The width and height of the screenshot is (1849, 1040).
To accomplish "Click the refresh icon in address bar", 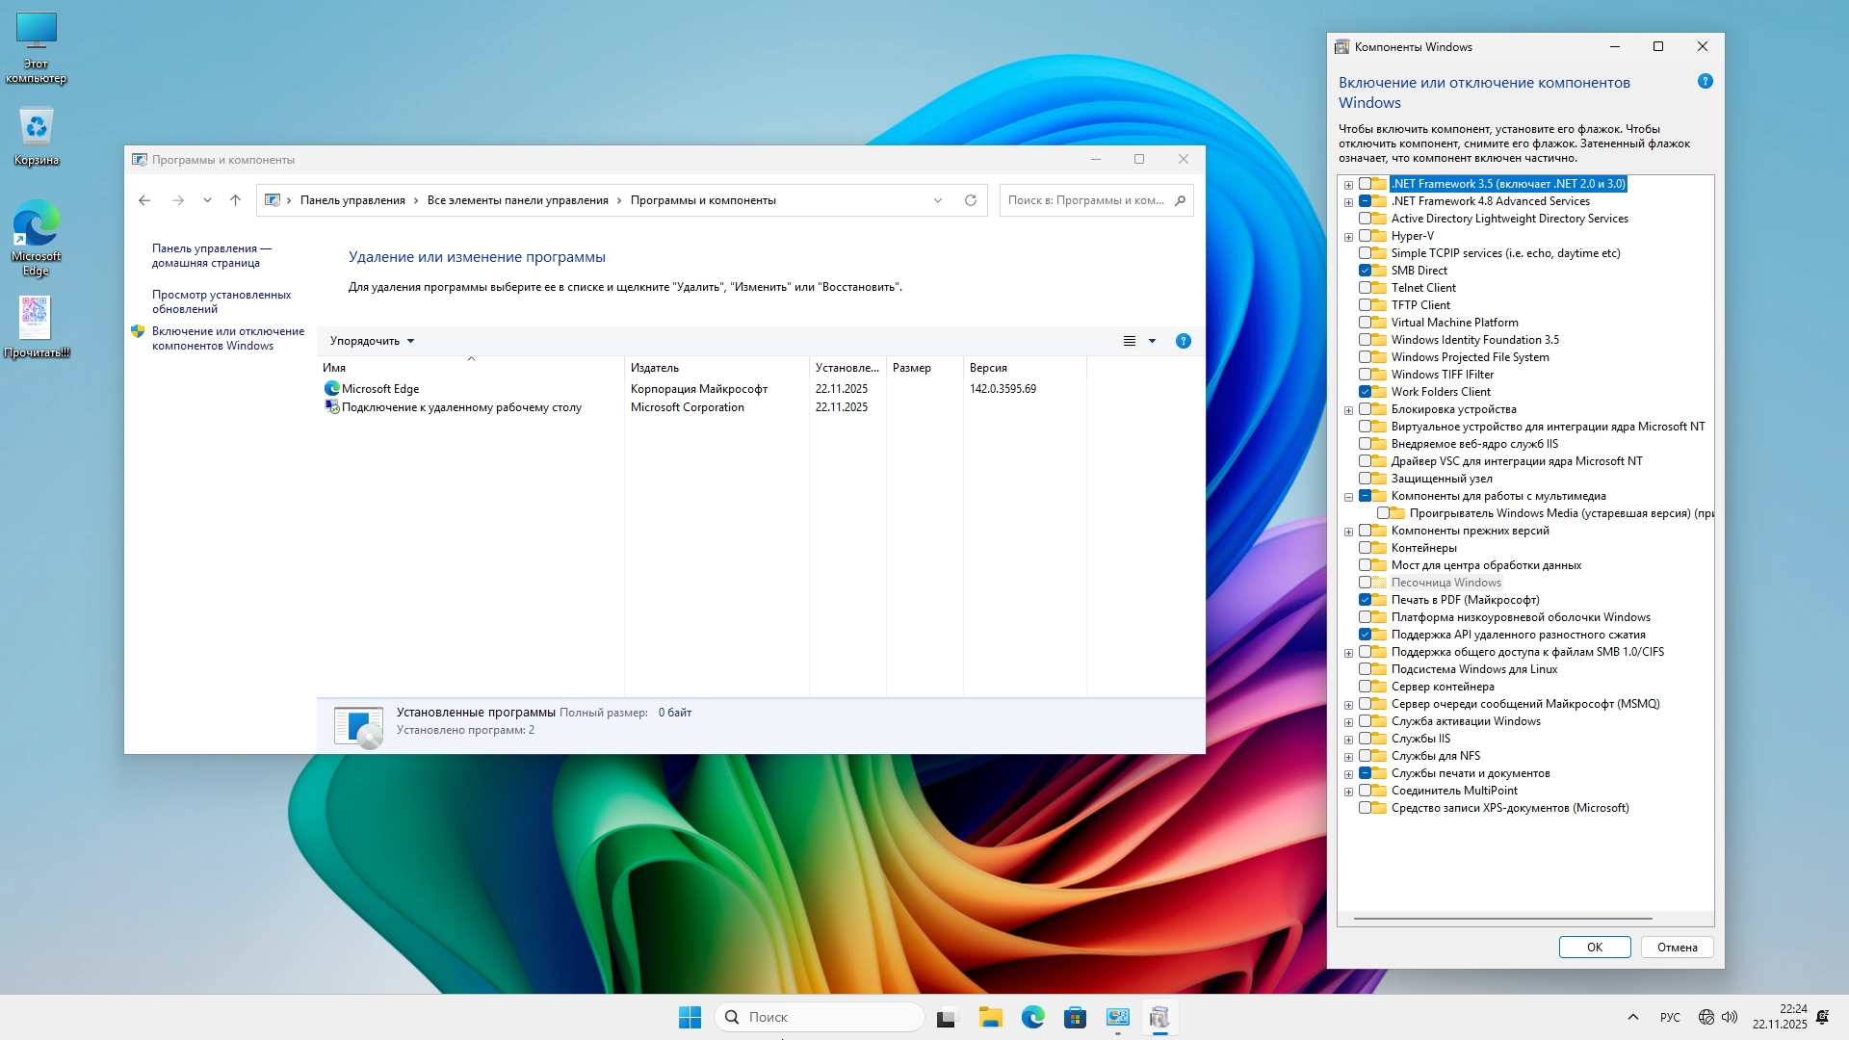I will point(971,200).
